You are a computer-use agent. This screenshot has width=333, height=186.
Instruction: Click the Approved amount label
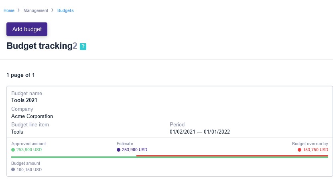coord(28,144)
